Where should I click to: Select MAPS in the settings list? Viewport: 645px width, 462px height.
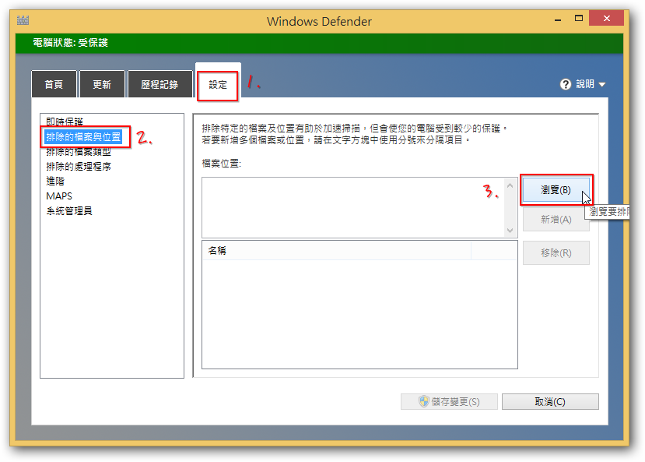59,196
